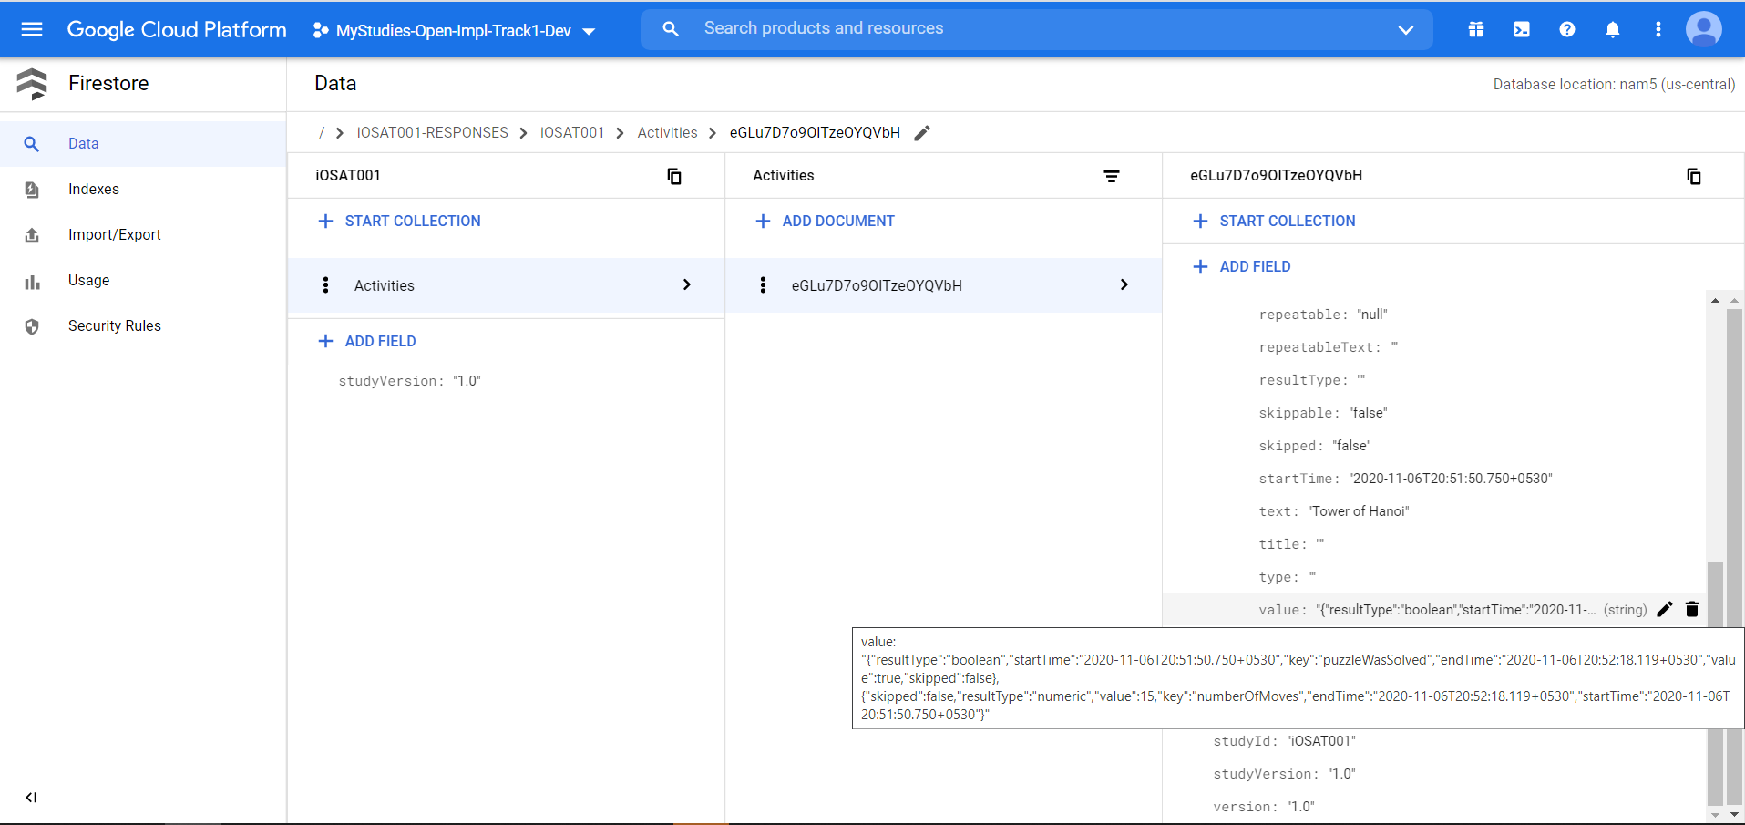The width and height of the screenshot is (1745, 825).
Task: Select the resultType field
Action: 1312,380
